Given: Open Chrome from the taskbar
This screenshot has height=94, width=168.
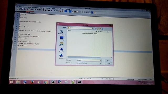Looking at the screenshot, I should [46, 82].
